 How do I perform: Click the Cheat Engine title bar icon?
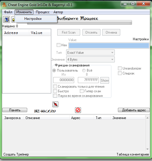(4, 5)
